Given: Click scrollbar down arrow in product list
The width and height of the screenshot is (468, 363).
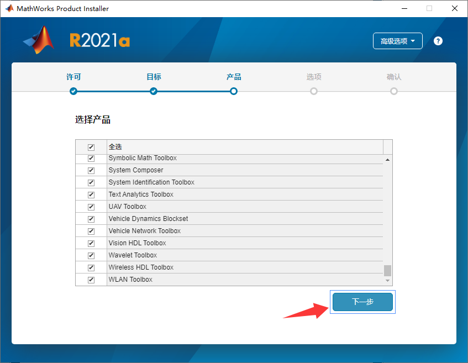Looking at the screenshot, I should pyautogui.click(x=387, y=281).
